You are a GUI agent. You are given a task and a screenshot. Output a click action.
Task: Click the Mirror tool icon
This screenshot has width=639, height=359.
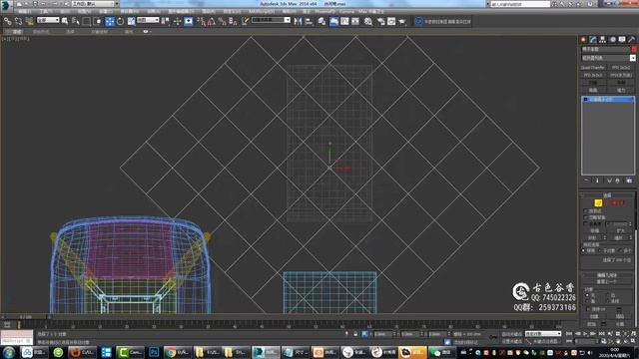298,21
